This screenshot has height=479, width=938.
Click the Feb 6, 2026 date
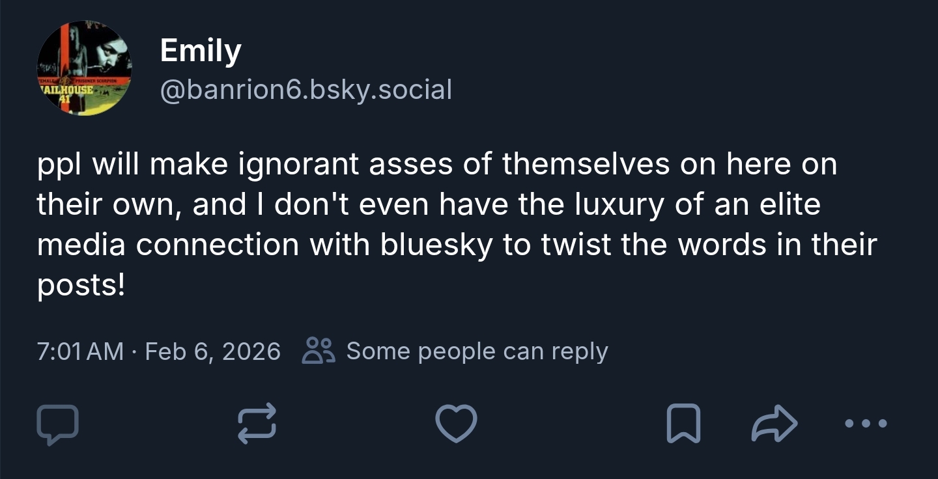pyautogui.click(x=212, y=351)
